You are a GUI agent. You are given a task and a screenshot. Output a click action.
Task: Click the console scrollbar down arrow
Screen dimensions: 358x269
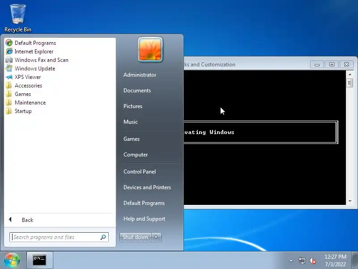coord(350,201)
